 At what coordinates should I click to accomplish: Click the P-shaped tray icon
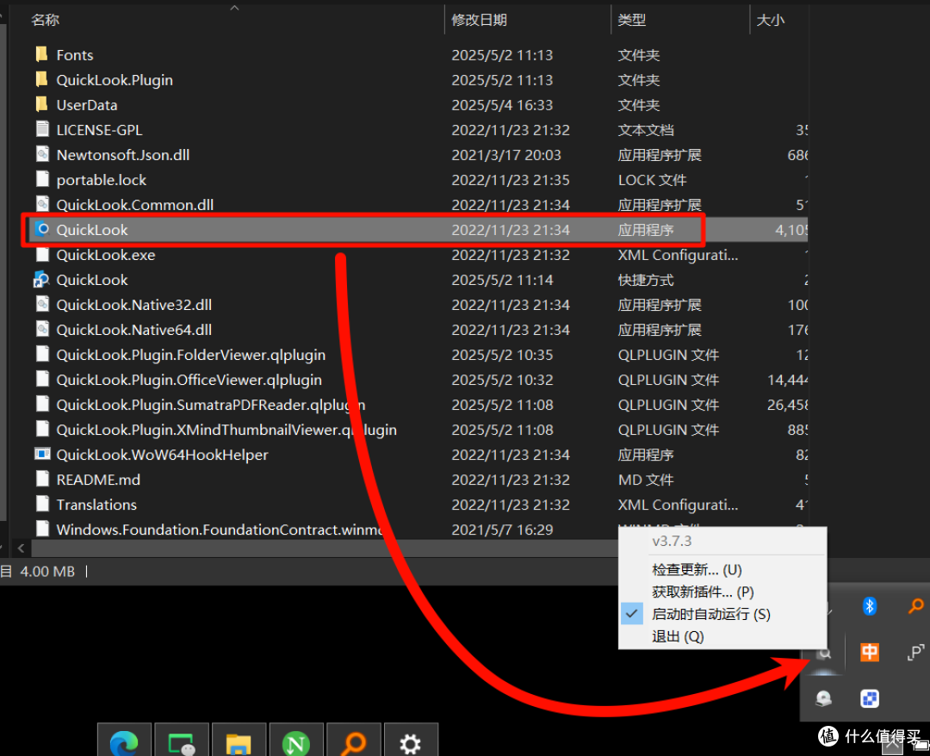[915, 652]
